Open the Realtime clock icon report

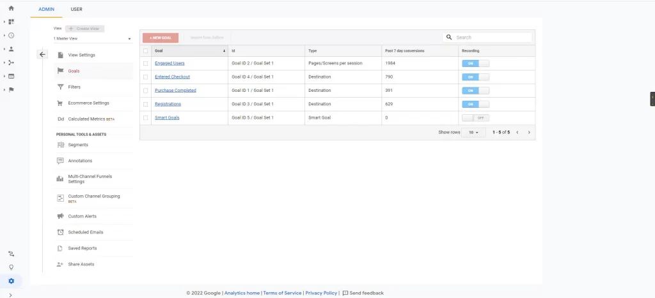coord(11,35)
